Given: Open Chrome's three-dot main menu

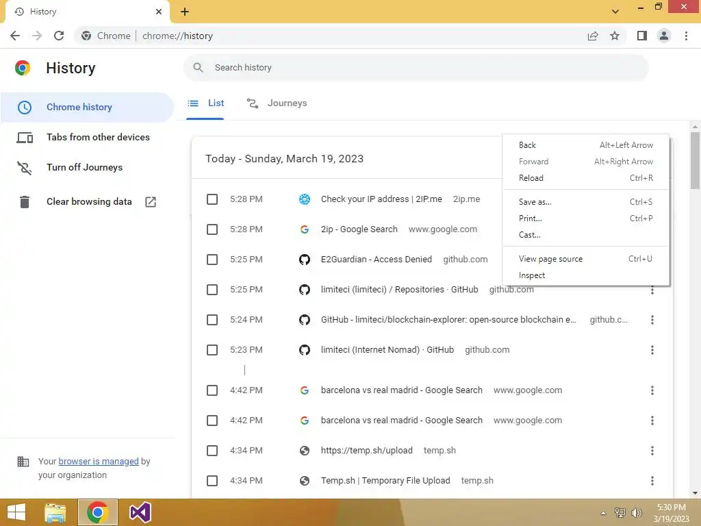Looking at the screenshot, I should (x=686, y=36).
